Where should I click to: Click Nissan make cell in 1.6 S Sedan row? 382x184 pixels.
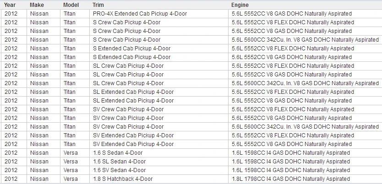(x=44, y=153)
